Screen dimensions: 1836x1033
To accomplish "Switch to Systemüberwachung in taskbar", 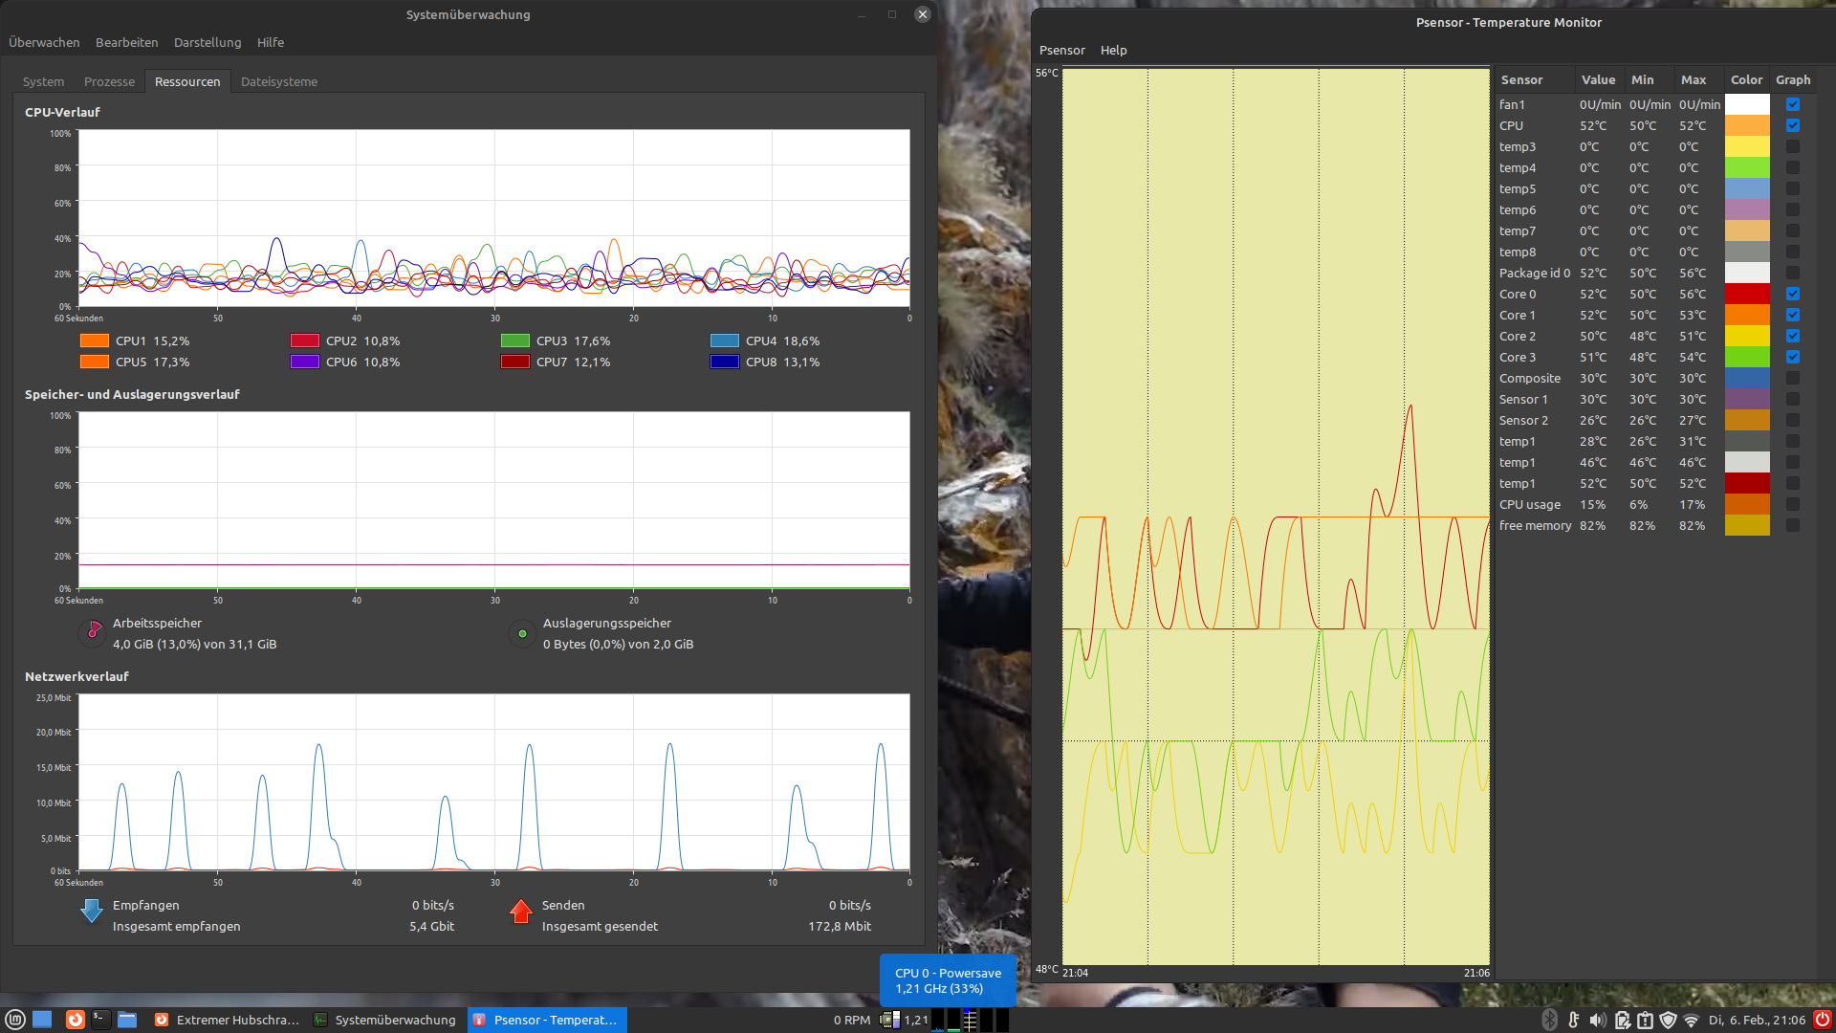I will click(x=385, y=1020).
